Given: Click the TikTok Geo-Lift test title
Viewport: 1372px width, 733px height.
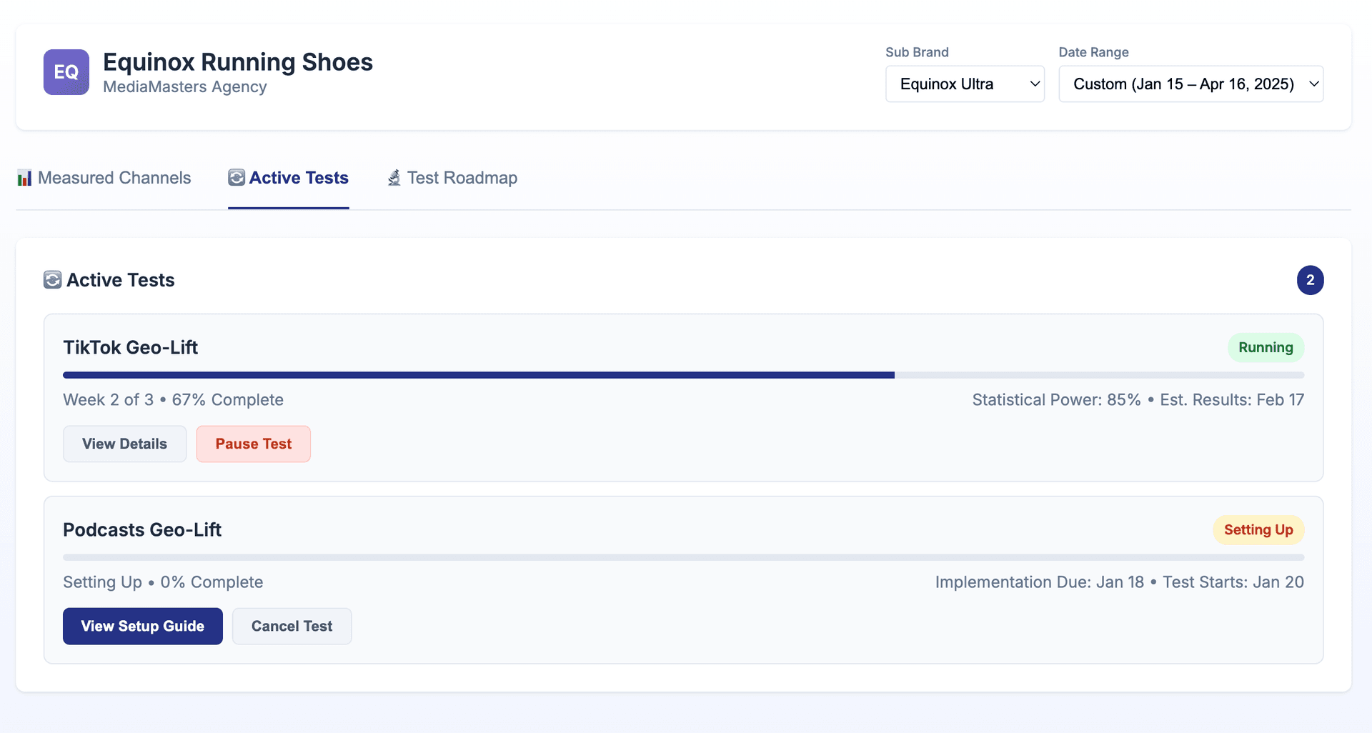Looking at the screenshot, I should 131,348.
